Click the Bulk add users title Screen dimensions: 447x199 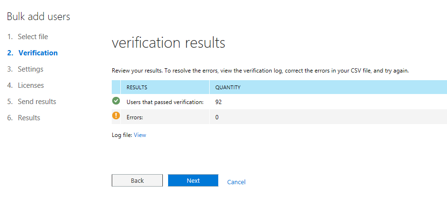point(39,17)
